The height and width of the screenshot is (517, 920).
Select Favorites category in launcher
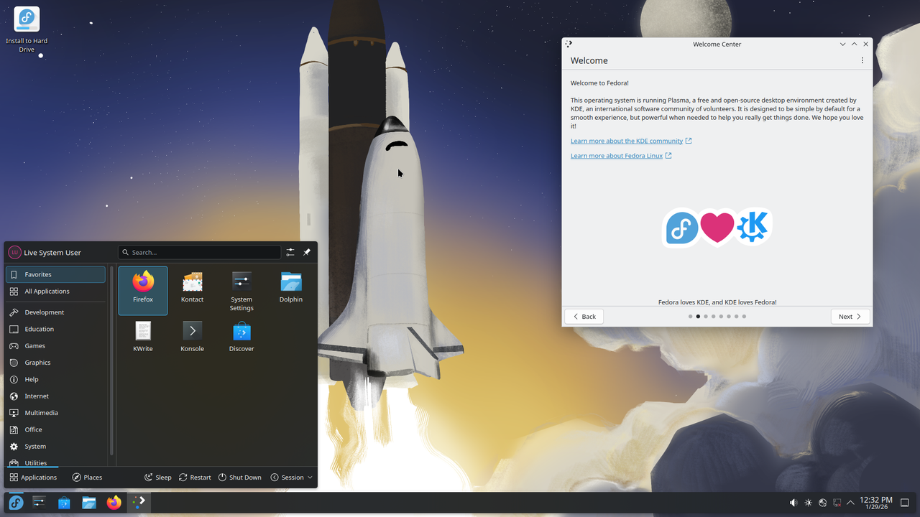click(x=55, y=274)
